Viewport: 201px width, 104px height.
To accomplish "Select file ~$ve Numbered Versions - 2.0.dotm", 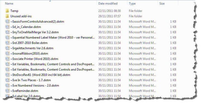I will 35,86.
